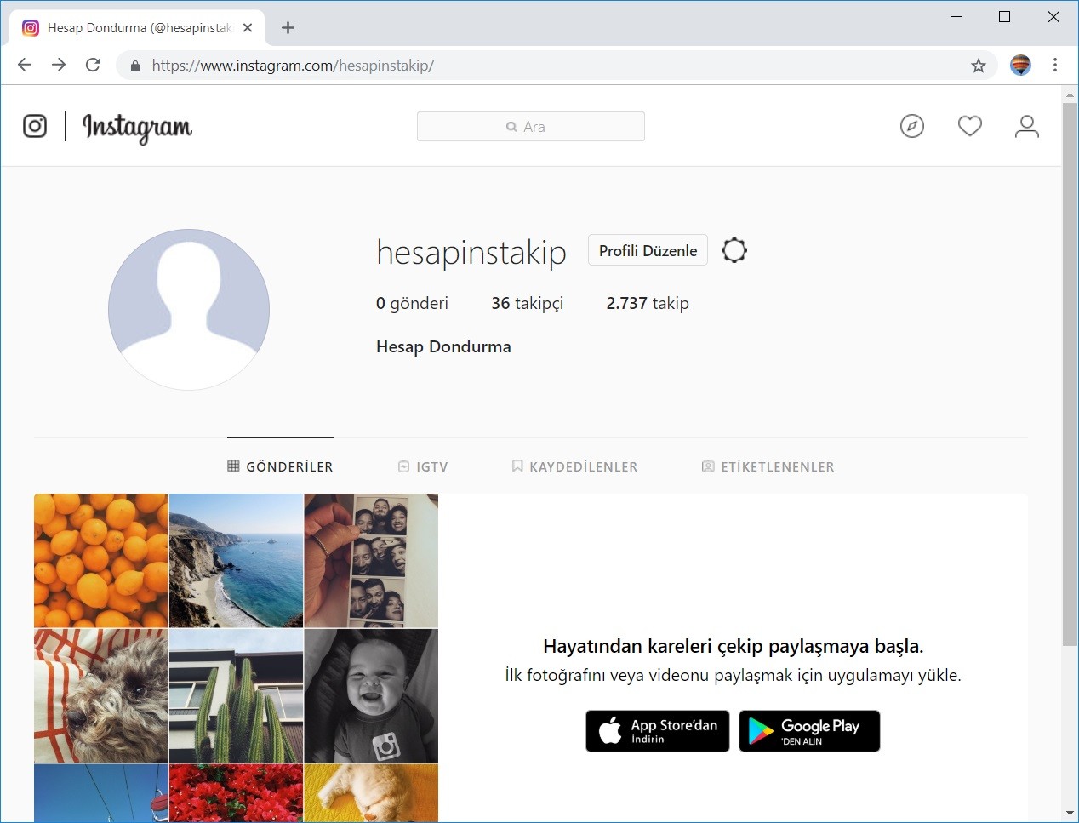Open a new tab with the plus button
The width and height of the screenshot is (1079, 823).
[x=288, y=28]
